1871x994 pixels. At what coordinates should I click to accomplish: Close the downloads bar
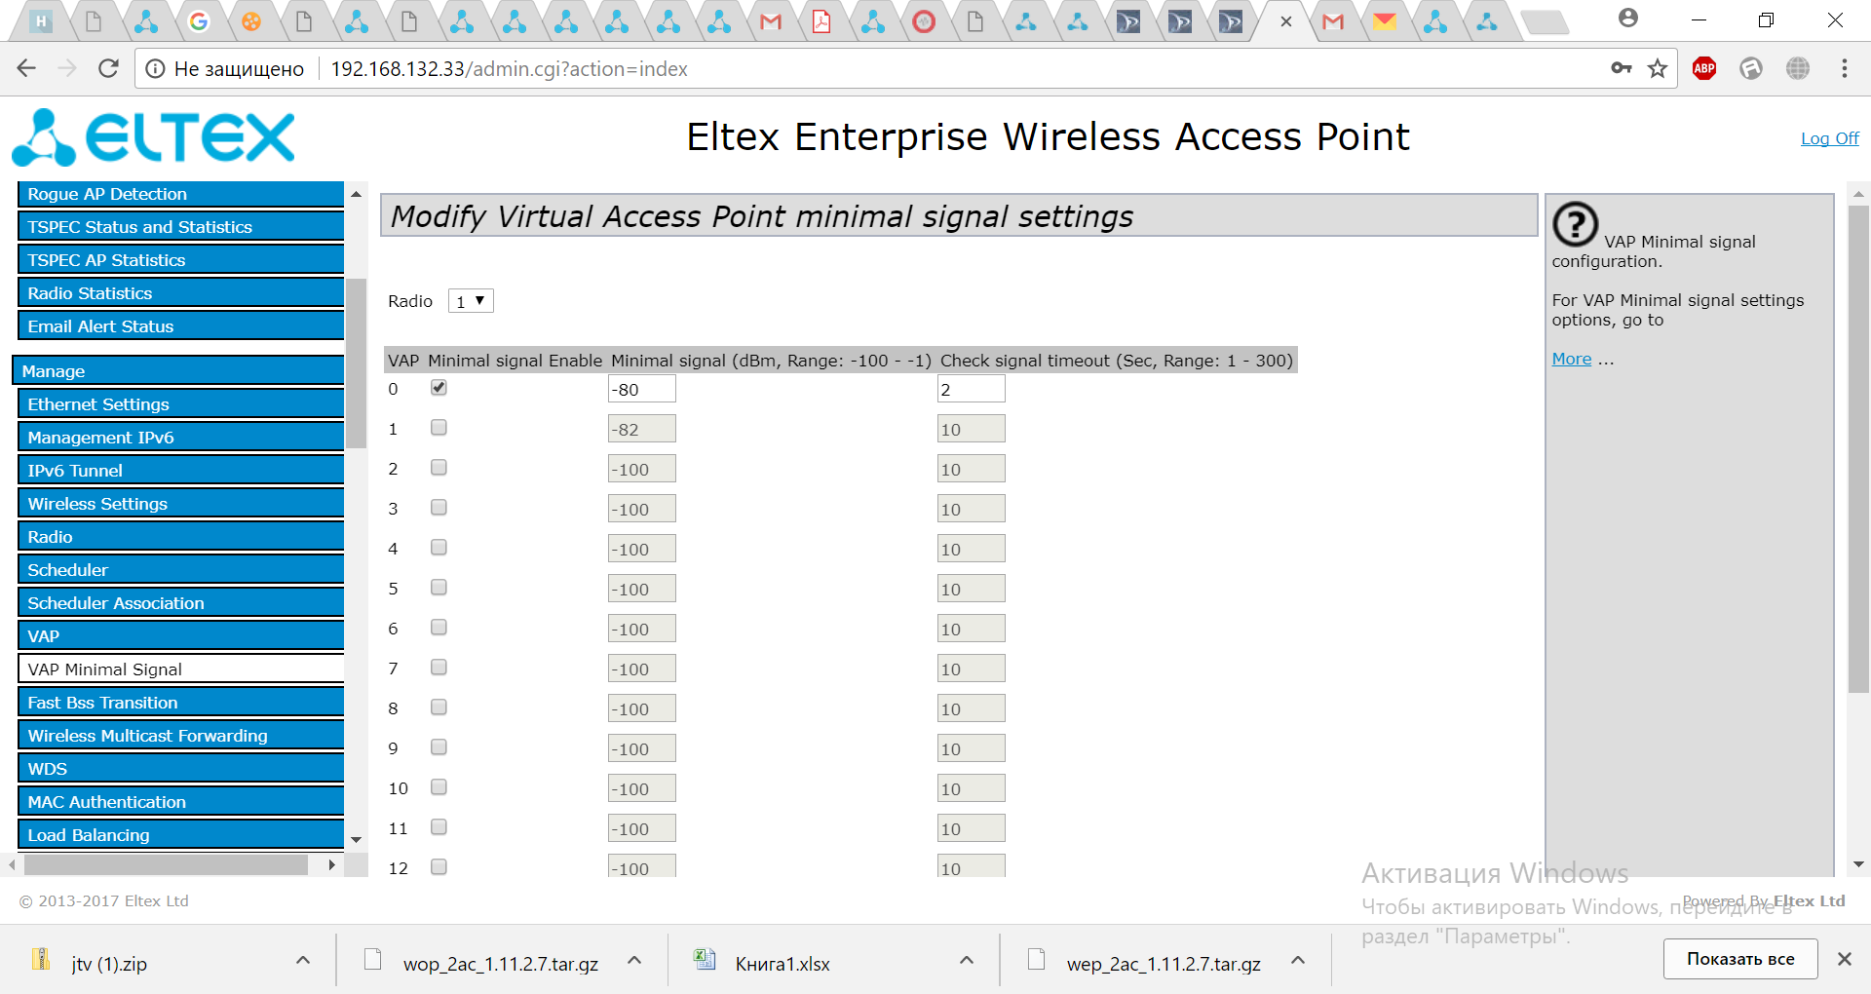pos(1845,959)
